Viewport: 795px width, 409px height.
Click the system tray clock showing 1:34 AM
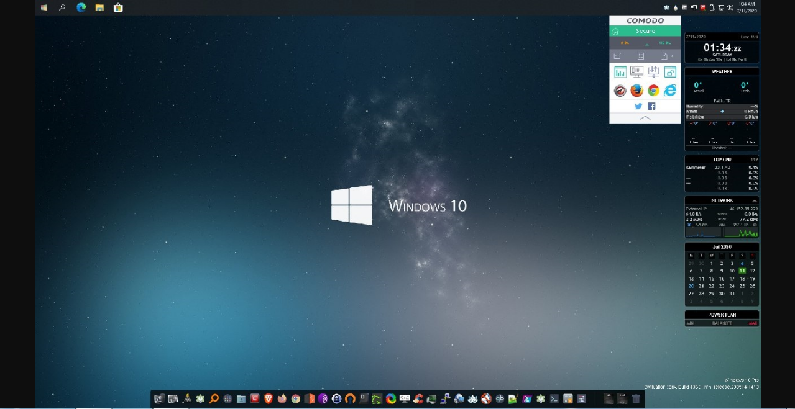(747, 7)
